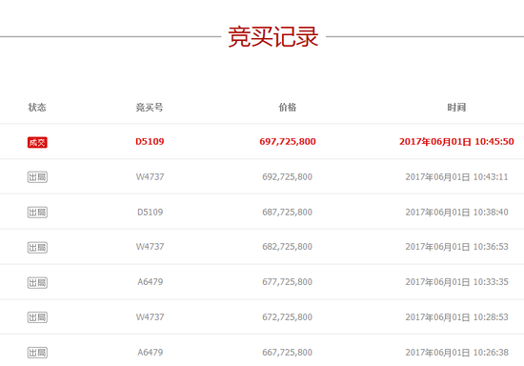Select the 时间 column header

[x=456, y=108]
